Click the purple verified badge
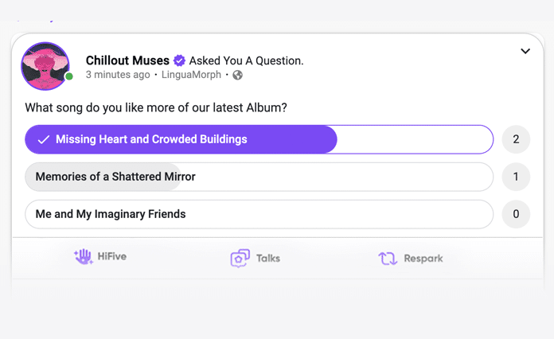This screenshot has height=339, width=554. 180,60
